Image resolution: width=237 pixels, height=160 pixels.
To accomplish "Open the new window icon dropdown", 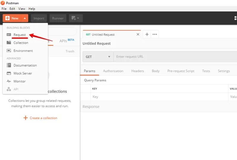I will point(76,18).
